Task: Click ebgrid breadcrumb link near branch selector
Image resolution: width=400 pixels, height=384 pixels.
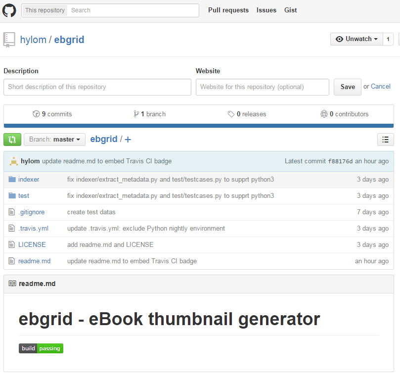Action: 104,139
